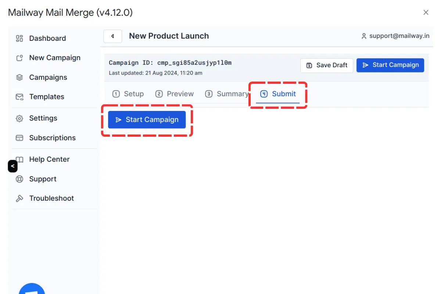Click the Settings gear icon

(19, 118)
